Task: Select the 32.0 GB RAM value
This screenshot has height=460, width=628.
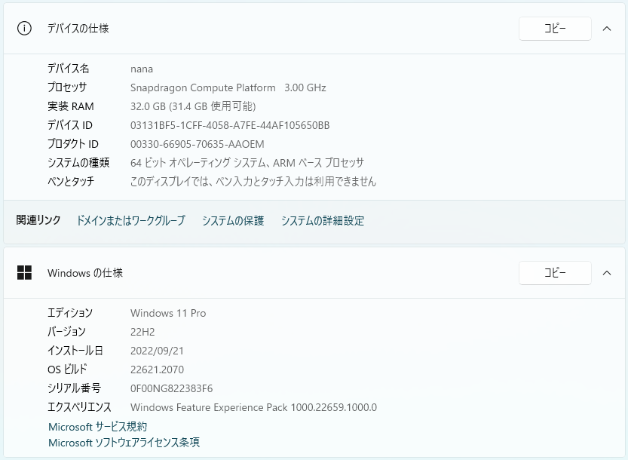Action: (x=193, y=106)
